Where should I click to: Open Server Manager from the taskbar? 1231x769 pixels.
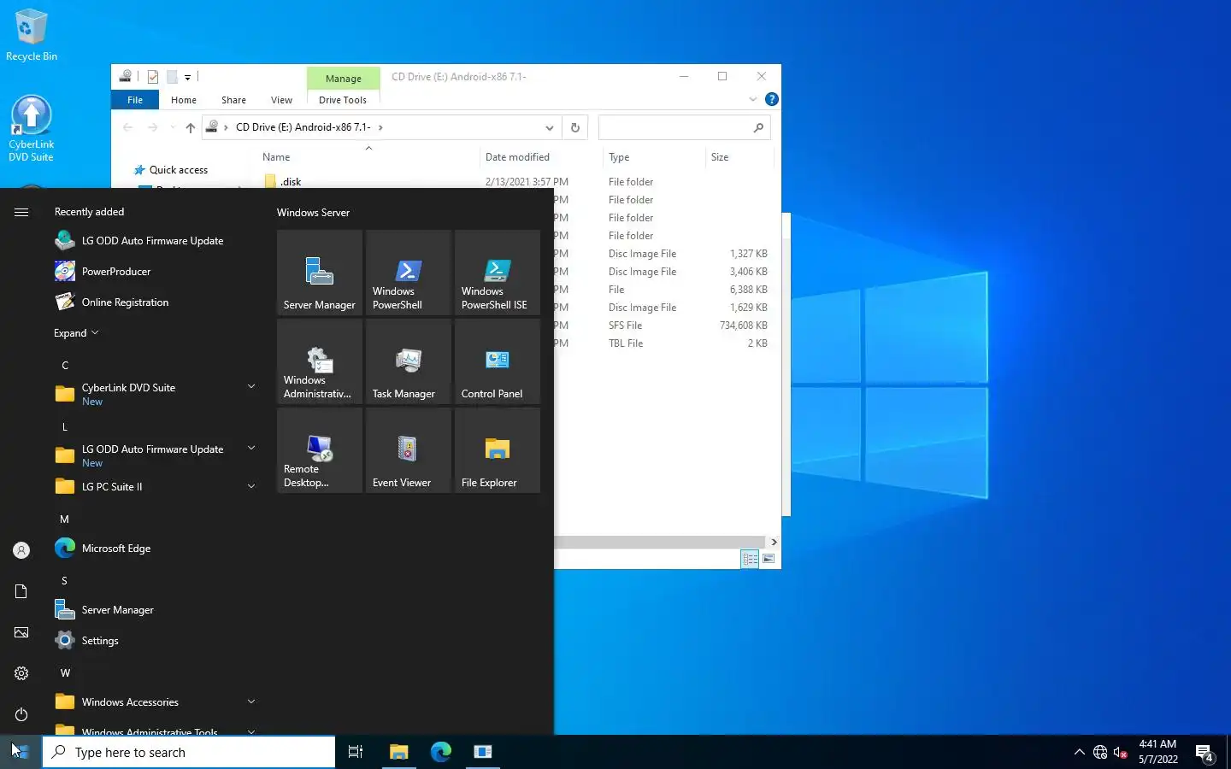tap(483, 752)
